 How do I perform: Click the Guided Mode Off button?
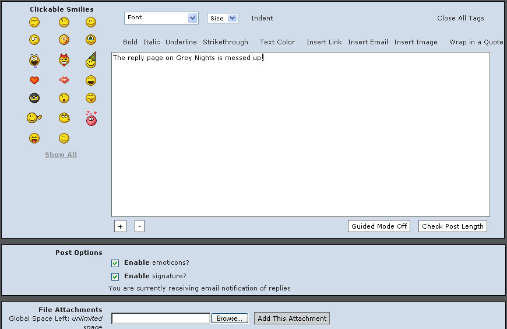tap(379, 226)
